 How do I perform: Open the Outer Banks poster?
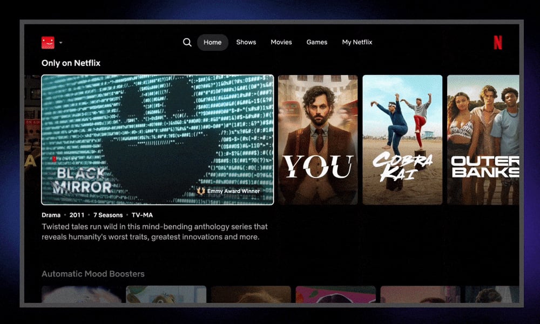(483, 140)
